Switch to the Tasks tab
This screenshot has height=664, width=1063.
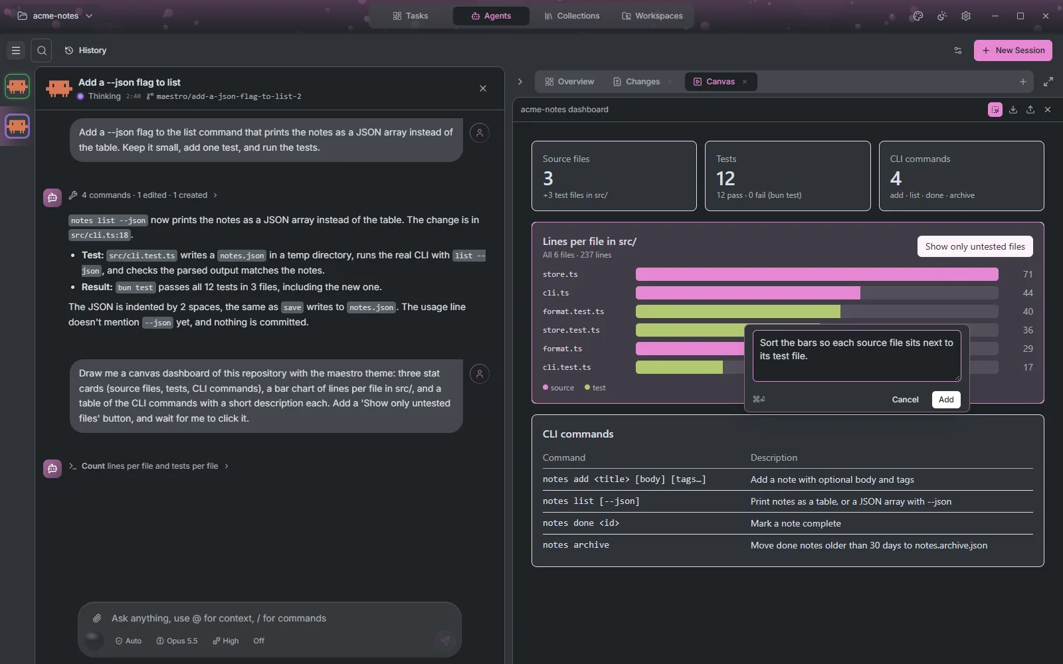411,16
